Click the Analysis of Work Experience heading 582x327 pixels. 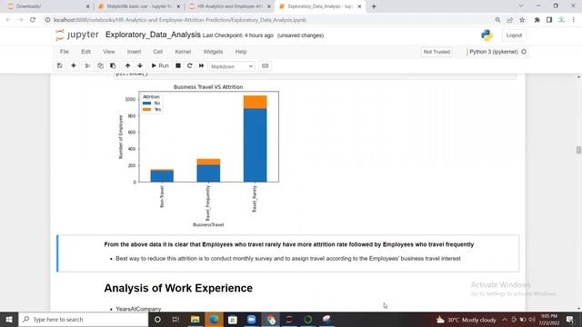(x=178, y=288)
